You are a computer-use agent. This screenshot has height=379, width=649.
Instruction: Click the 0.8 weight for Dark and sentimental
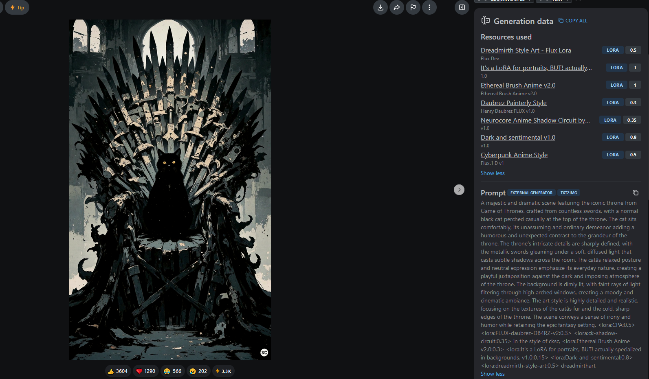point(633,137)
